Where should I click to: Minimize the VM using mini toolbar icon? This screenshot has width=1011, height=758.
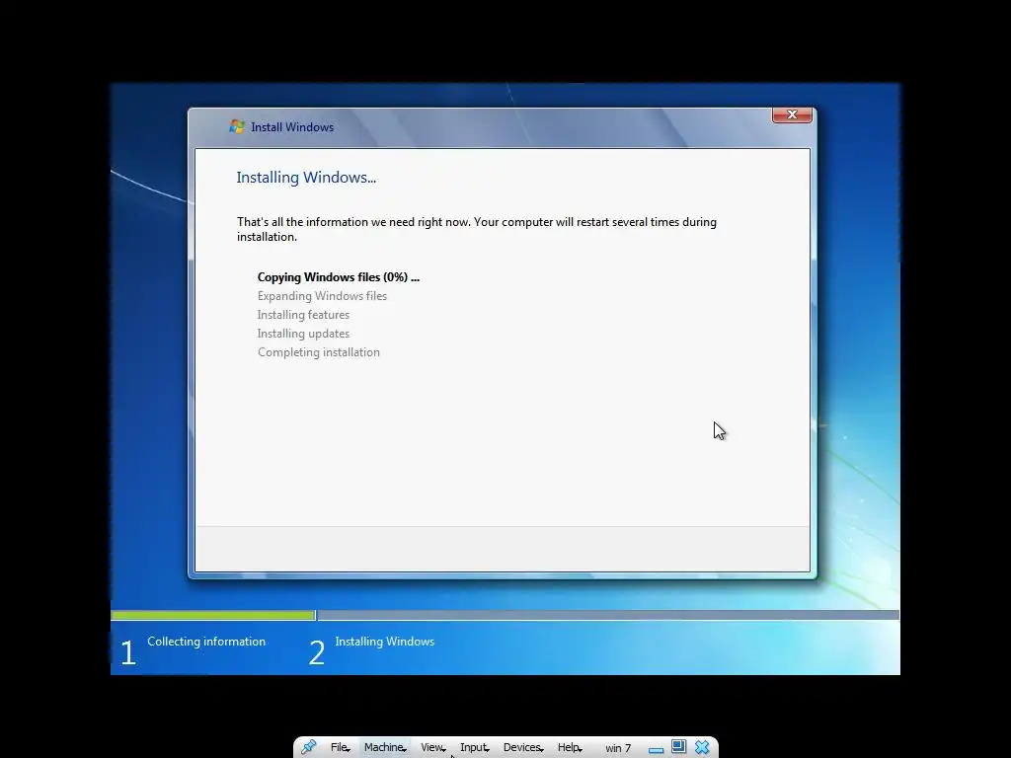click(657, 750)
